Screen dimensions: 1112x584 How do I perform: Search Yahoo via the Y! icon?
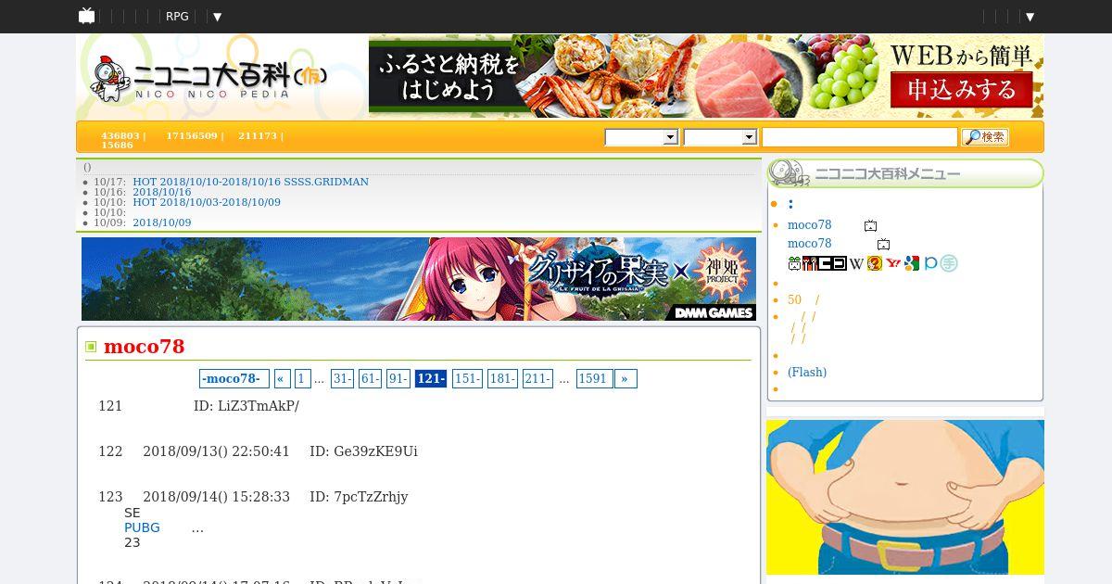tap(893, 263)
